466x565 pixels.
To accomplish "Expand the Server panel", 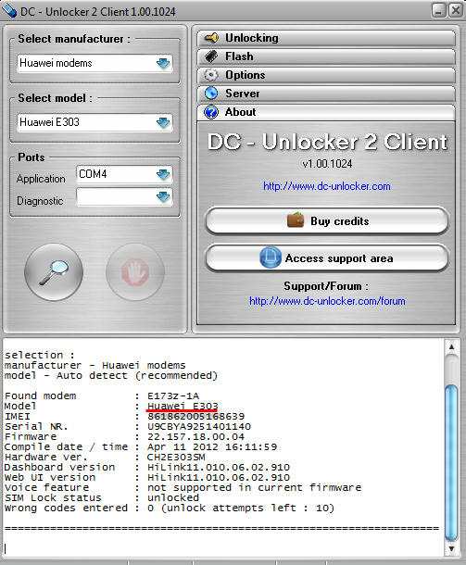I will tap(326, 94).
